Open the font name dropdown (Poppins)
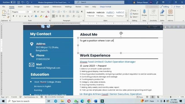This screenshot has height=104, width=185. [x=26, y=12]
